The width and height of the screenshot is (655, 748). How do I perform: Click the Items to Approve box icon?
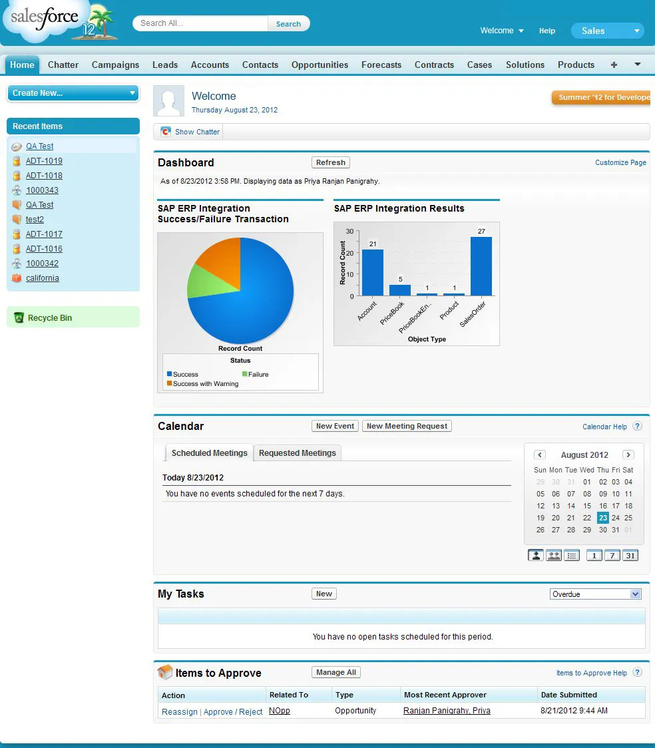[165, 672]
